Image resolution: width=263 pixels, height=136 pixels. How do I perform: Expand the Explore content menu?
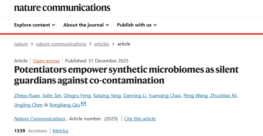coord(34,25)
